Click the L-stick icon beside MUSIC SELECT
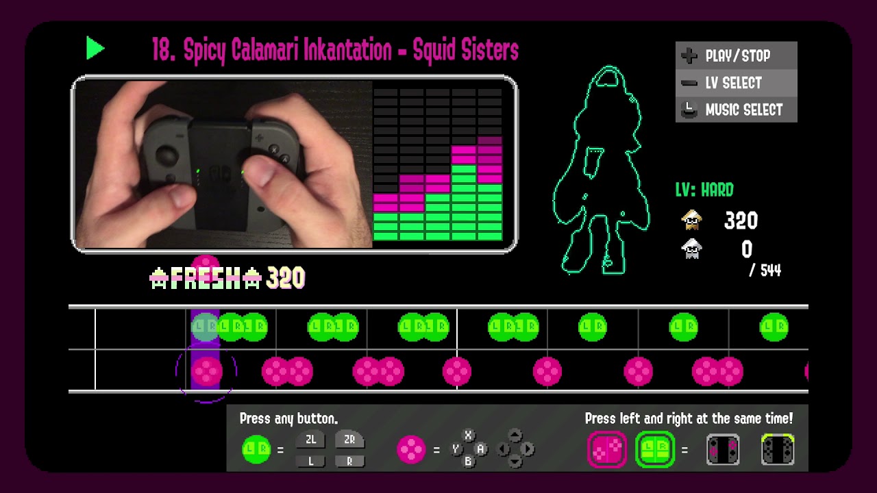This screenshot has height=493, width=877. click(689, 110)
